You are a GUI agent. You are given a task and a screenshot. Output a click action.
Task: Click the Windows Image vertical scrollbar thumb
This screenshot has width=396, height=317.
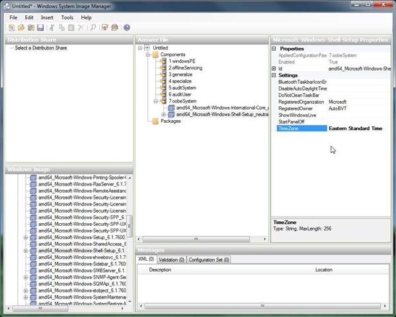(130, 226)
